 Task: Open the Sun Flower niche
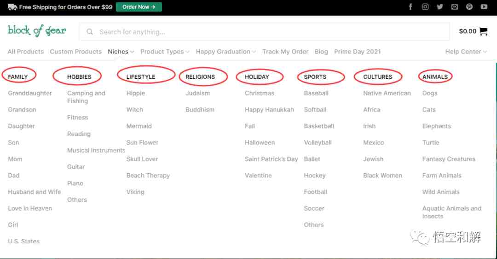[x=142, y=142]
